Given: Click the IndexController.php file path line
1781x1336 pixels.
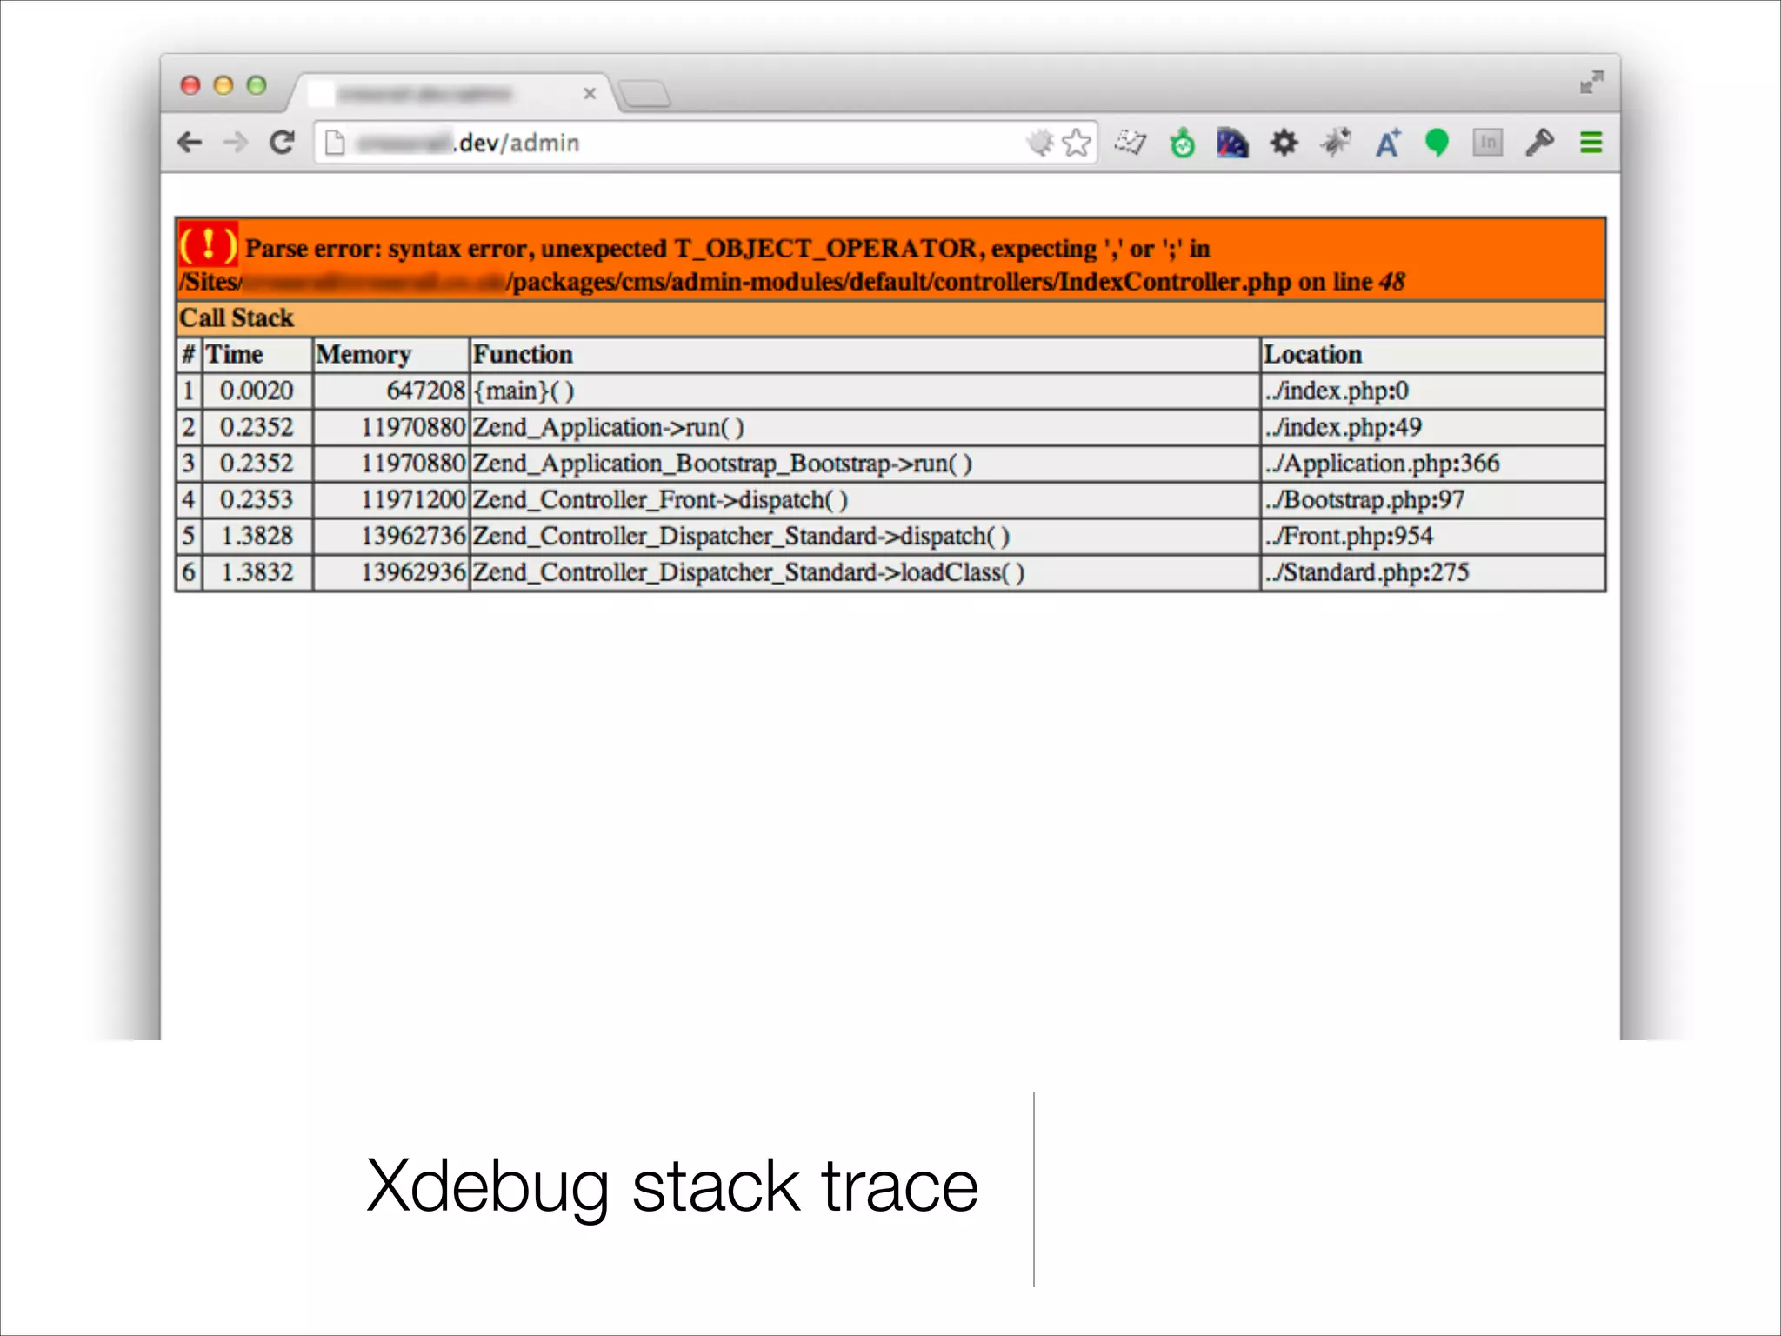Looking at the screenshot, I should pos(791,282).
